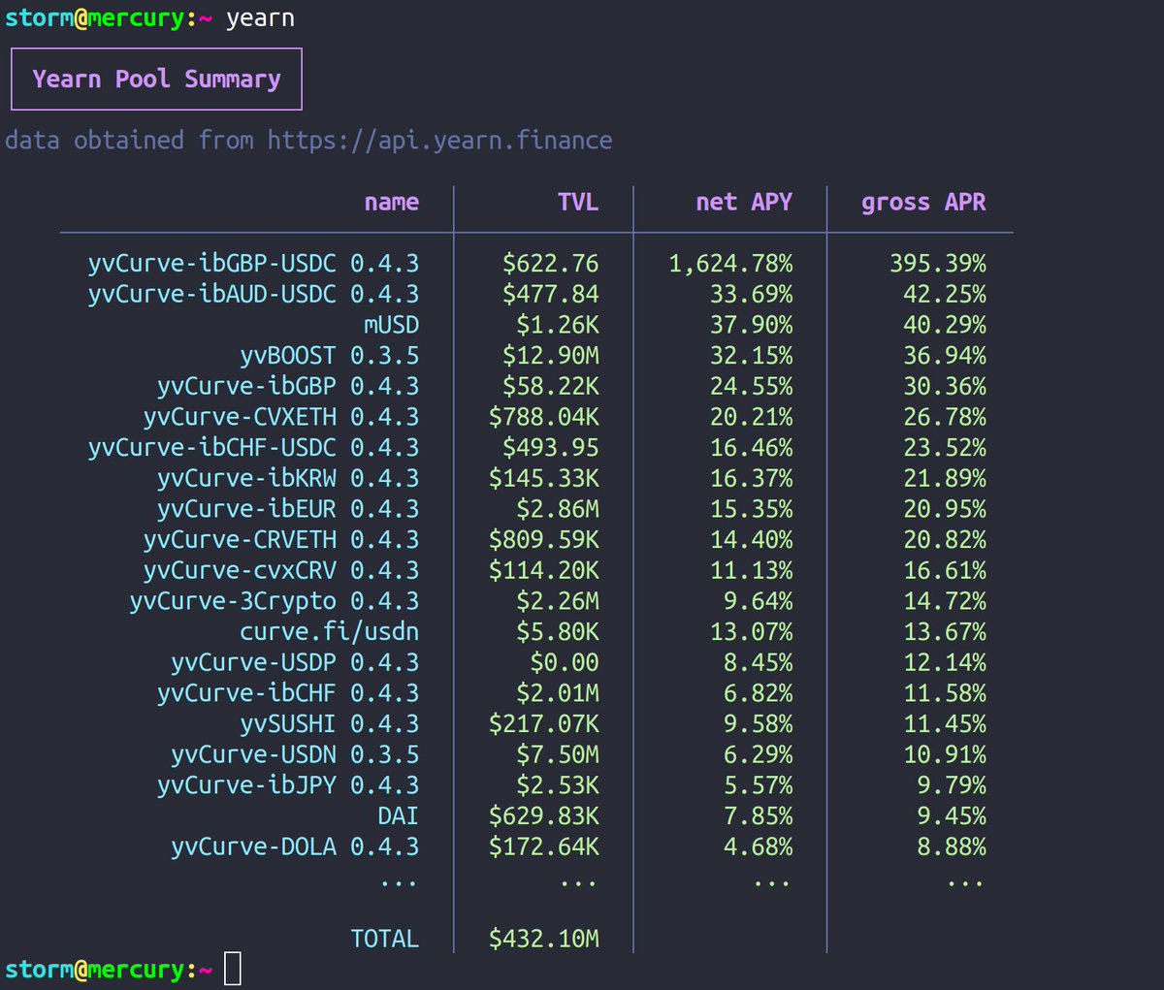Click the TVL value $12.90M

551,356
